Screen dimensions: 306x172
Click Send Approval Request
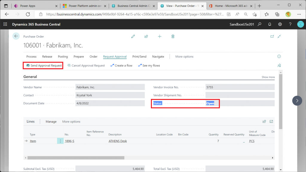point(44,66)
